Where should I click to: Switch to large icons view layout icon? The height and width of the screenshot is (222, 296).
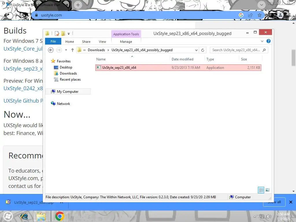pyautogui.click(x=267, y=190)
